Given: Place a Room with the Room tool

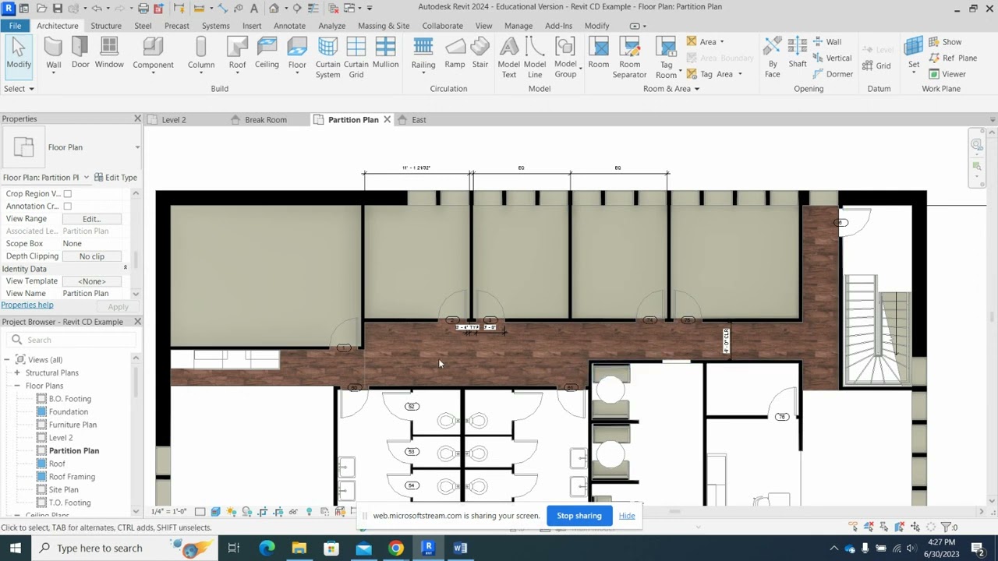Looking at the screenshot, I should [x=599, y=54].
